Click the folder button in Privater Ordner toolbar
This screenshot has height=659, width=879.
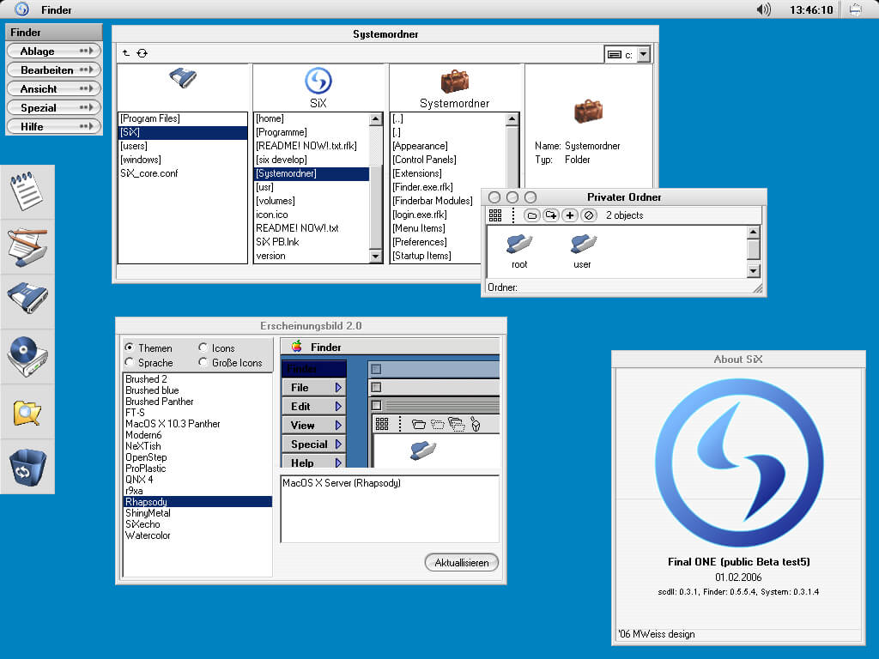[x=532, y=215]
